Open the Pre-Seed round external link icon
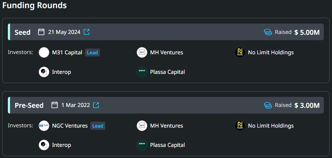This screenshot has width=332, height=158. click(96, 105)
